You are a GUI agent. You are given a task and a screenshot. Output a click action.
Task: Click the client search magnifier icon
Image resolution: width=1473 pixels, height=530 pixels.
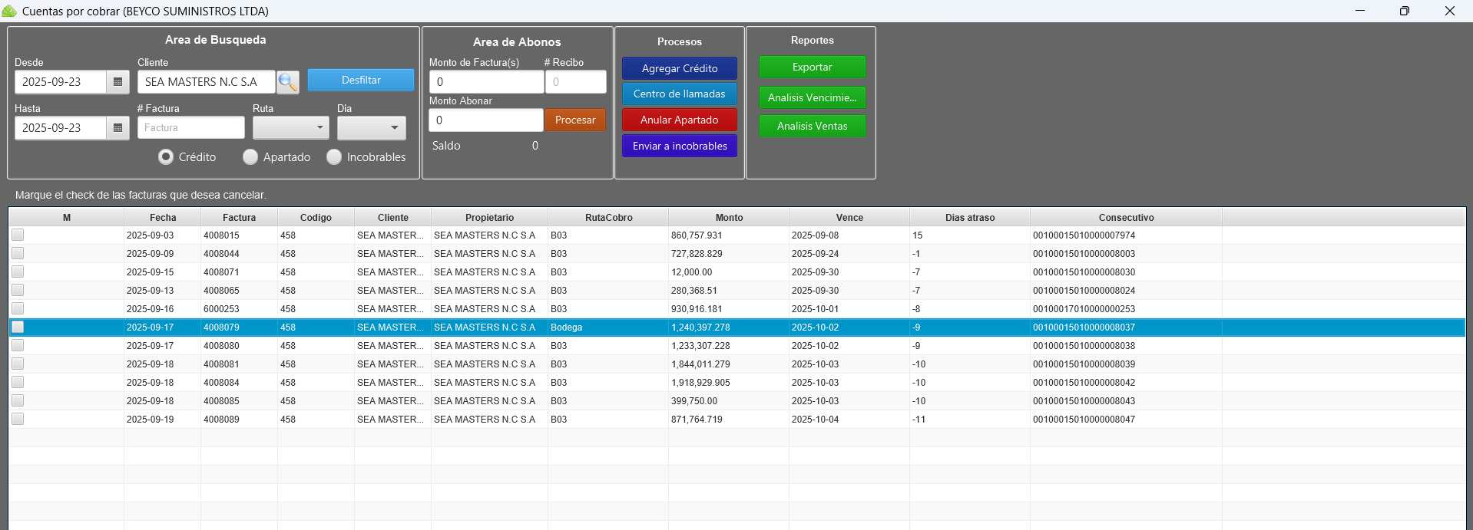click(x=288, y=82)
